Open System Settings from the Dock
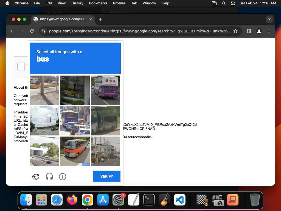The image size is (281, 211). (x=118, y=200)
